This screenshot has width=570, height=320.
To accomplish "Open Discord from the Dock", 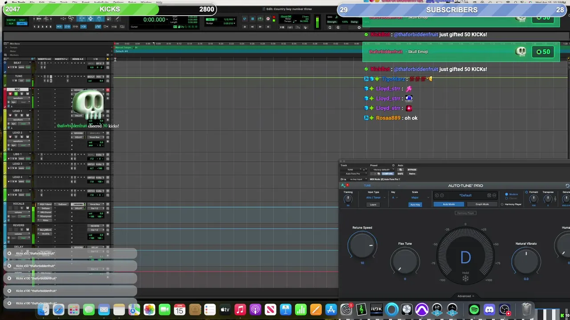I will coord(489,309).
